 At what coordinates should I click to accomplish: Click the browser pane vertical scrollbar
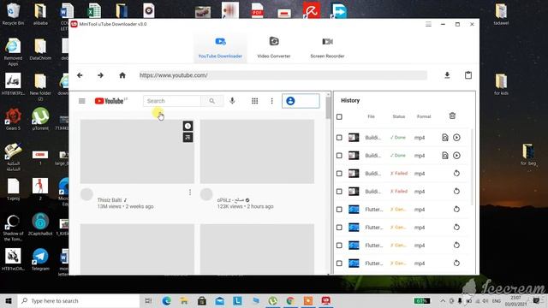(x=328, y=108)
